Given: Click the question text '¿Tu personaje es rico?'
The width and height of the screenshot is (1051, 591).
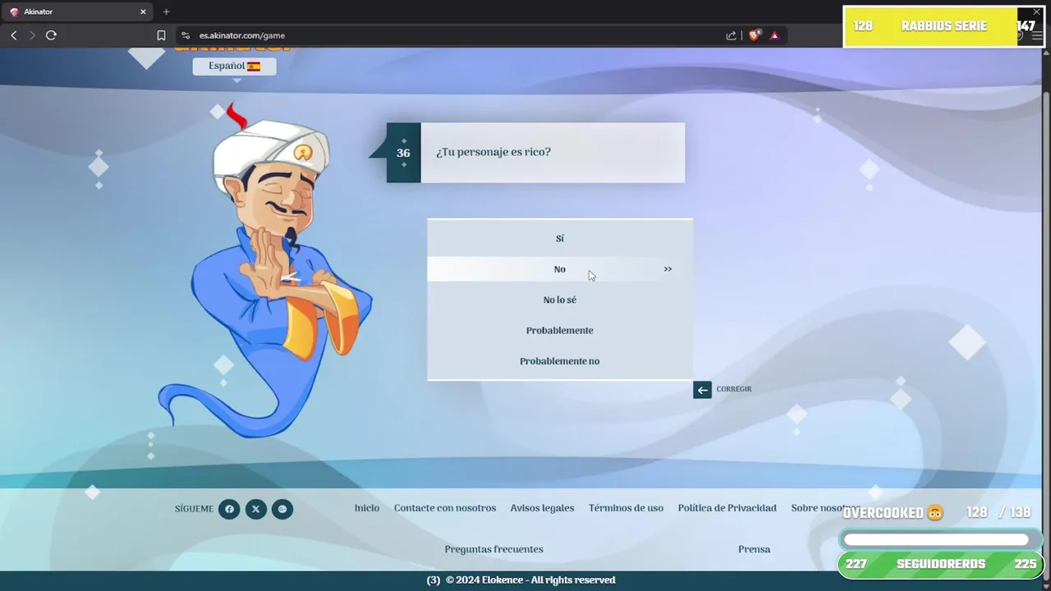Looking at the screenshot, I should tap(493, 153).
